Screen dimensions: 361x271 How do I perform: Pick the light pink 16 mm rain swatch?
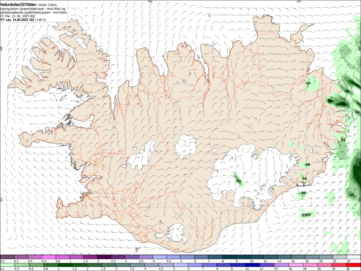click(x=296, y=265)
